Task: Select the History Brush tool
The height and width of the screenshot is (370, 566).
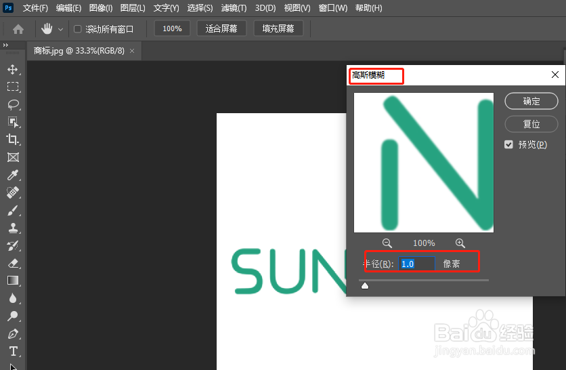Action: 13,245
